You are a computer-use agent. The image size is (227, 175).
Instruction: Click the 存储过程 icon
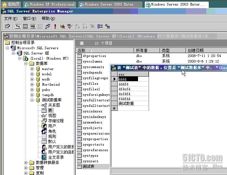tap(44, 121)
